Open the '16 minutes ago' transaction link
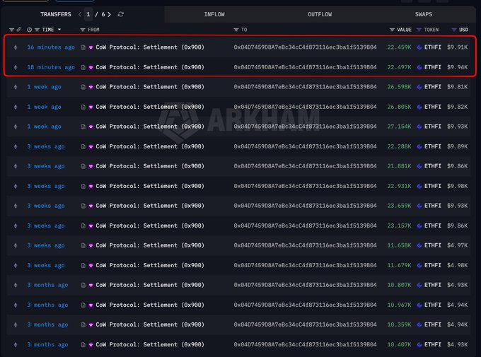 tap(51, 47)
